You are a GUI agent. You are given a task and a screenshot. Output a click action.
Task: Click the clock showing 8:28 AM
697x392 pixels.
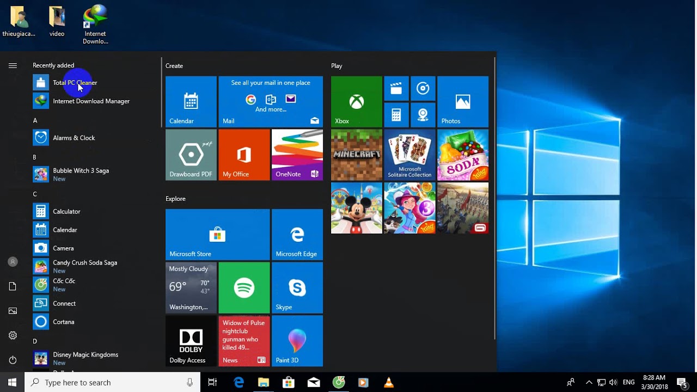pos(655,382)
